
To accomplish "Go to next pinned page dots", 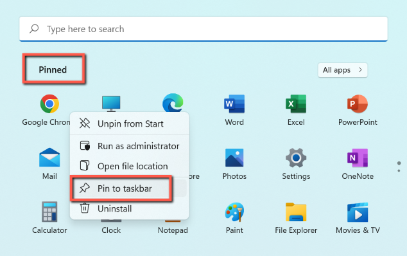I will pyautogui.click(x=399, y=167).
